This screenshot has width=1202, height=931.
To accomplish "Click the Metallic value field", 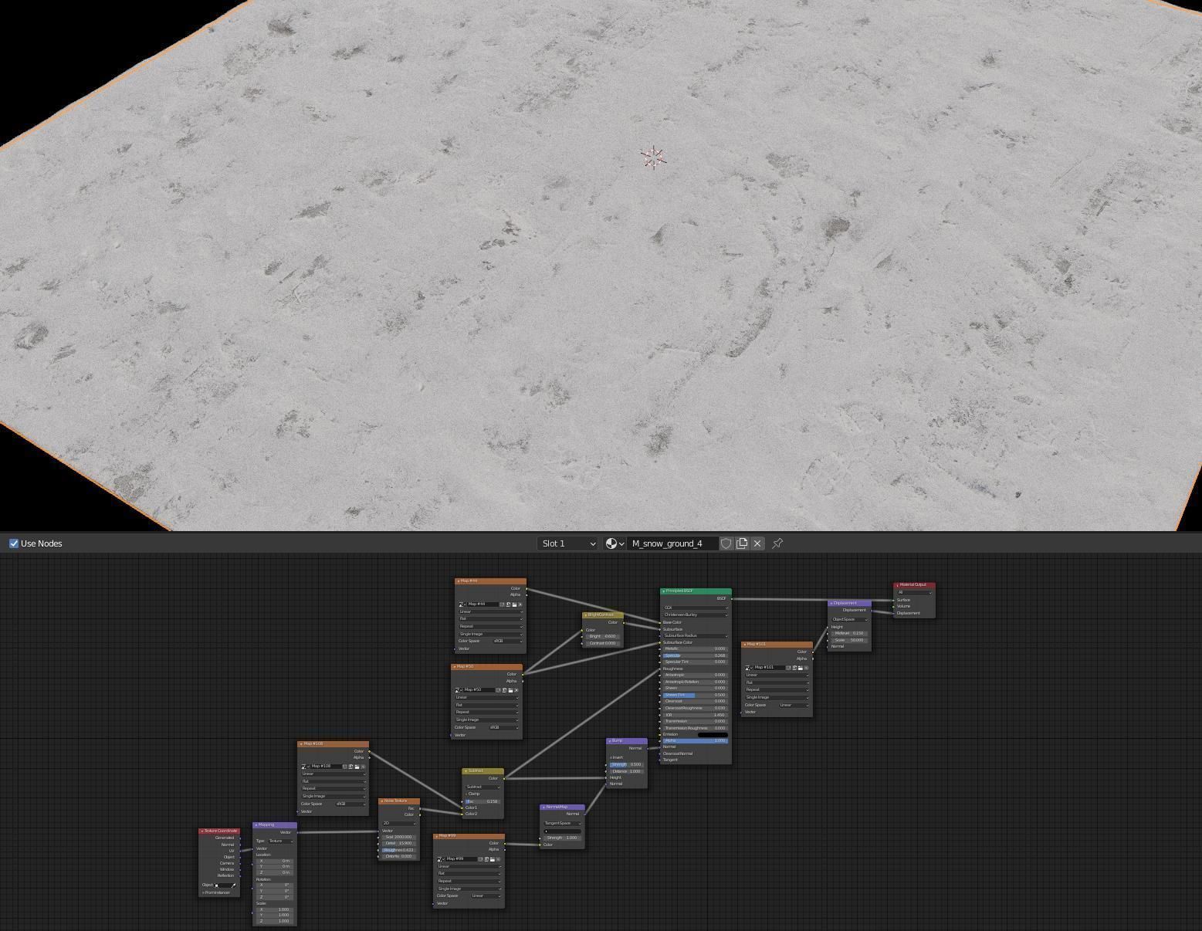I will click(695, 648).
